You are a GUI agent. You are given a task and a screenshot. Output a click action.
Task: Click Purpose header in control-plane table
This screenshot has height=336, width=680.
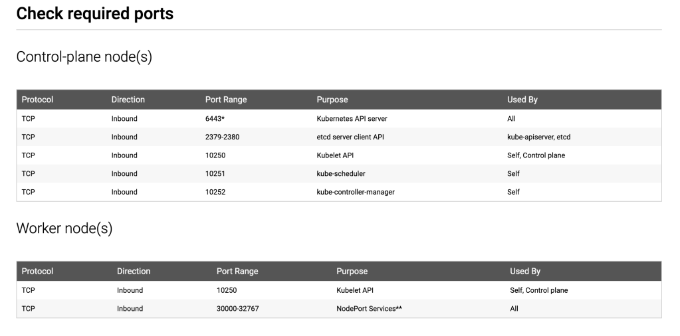tap(332, 100)
